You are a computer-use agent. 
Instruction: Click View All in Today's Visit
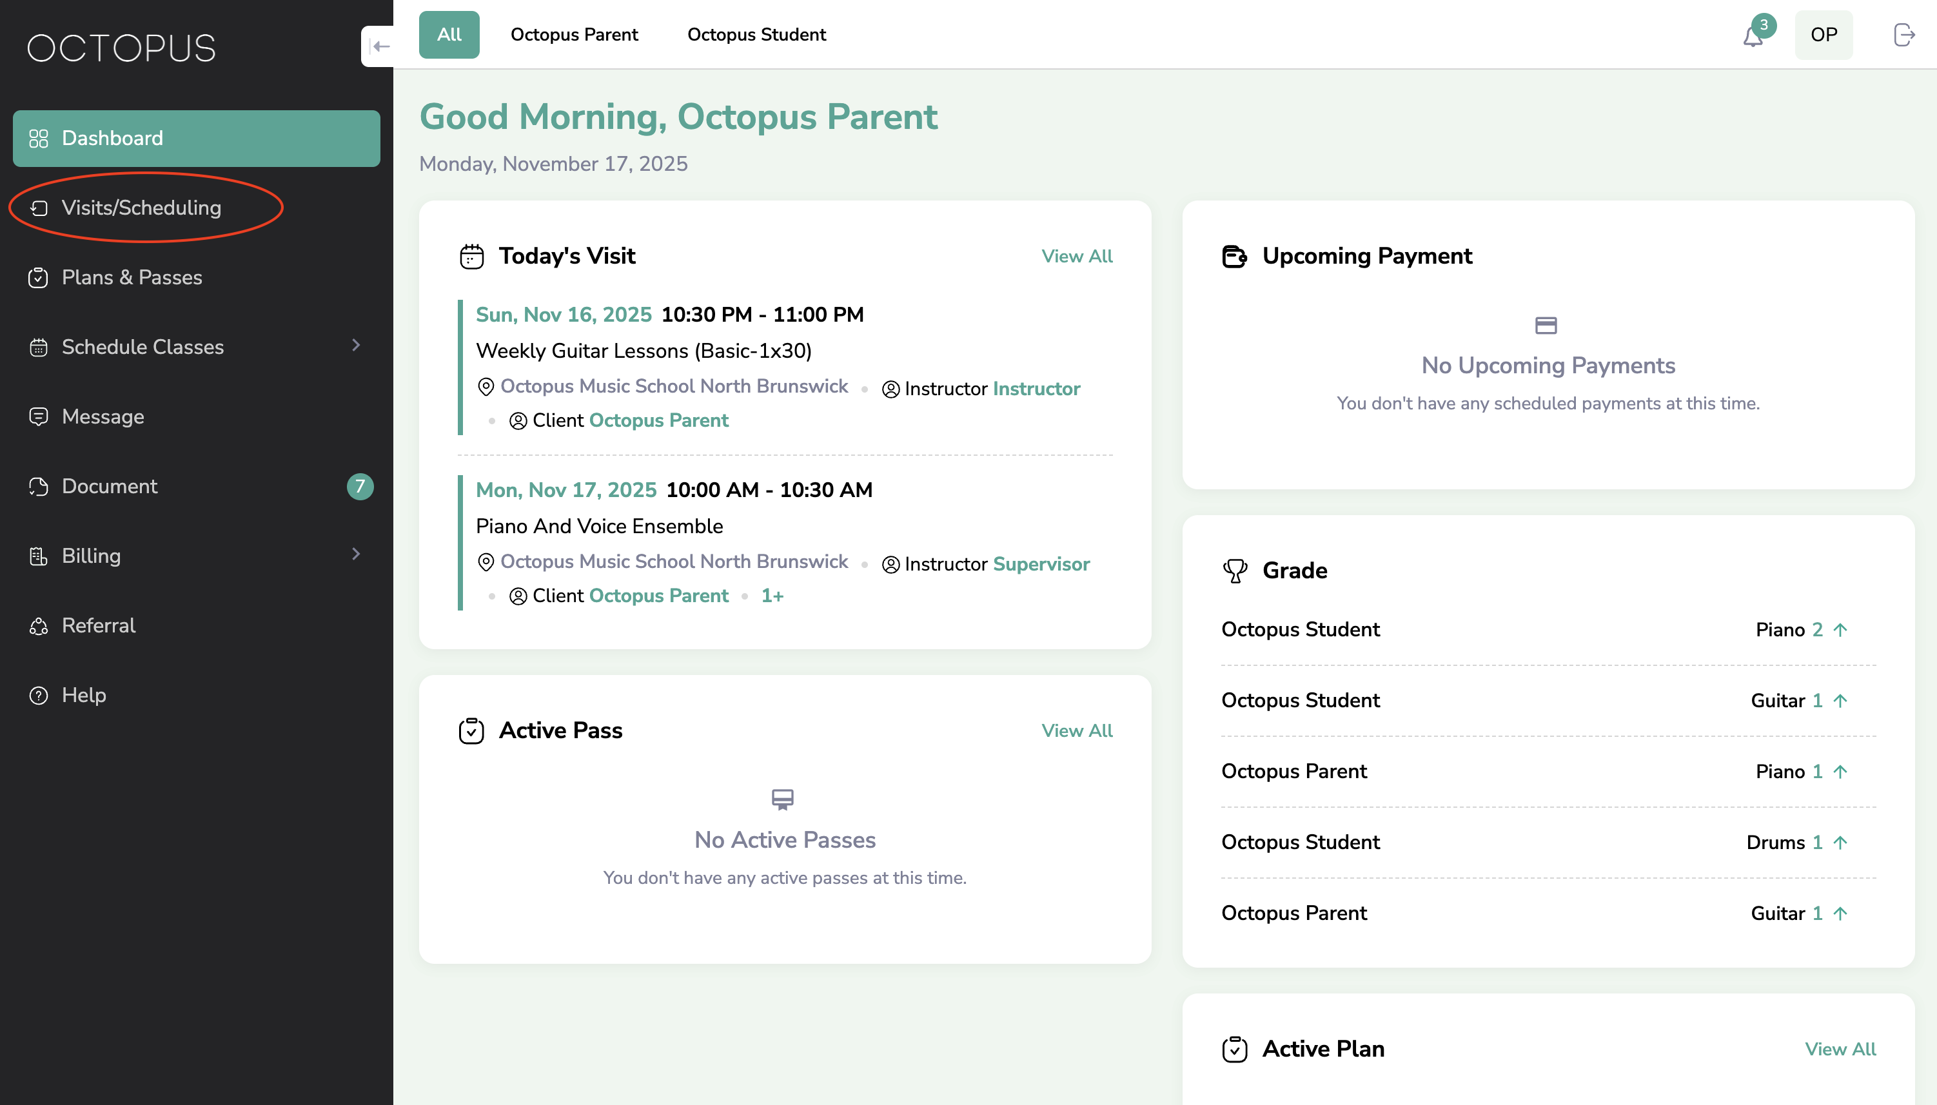(x=1076, y=257)
